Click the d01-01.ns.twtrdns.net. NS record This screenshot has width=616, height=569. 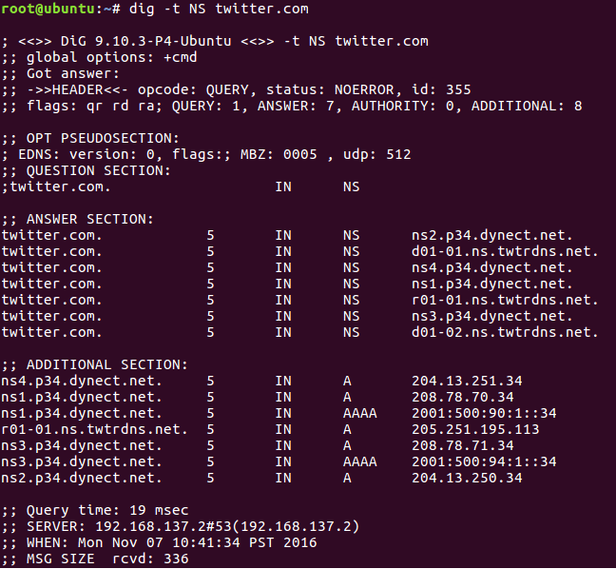pyautogui.click(x=505, y=251)
